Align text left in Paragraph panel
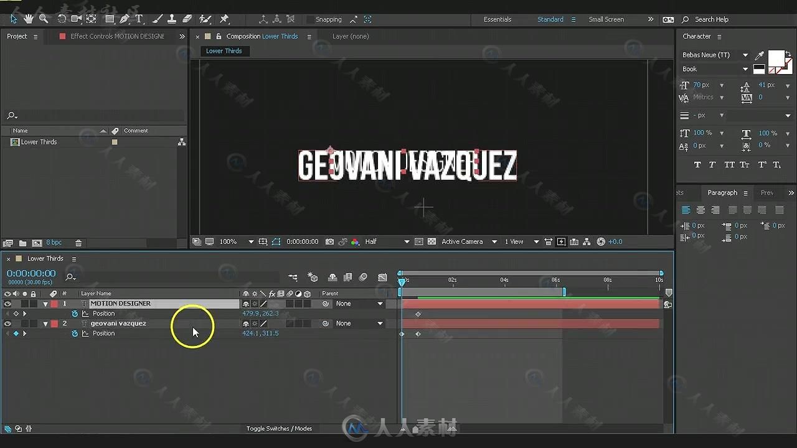 (686, 210)
